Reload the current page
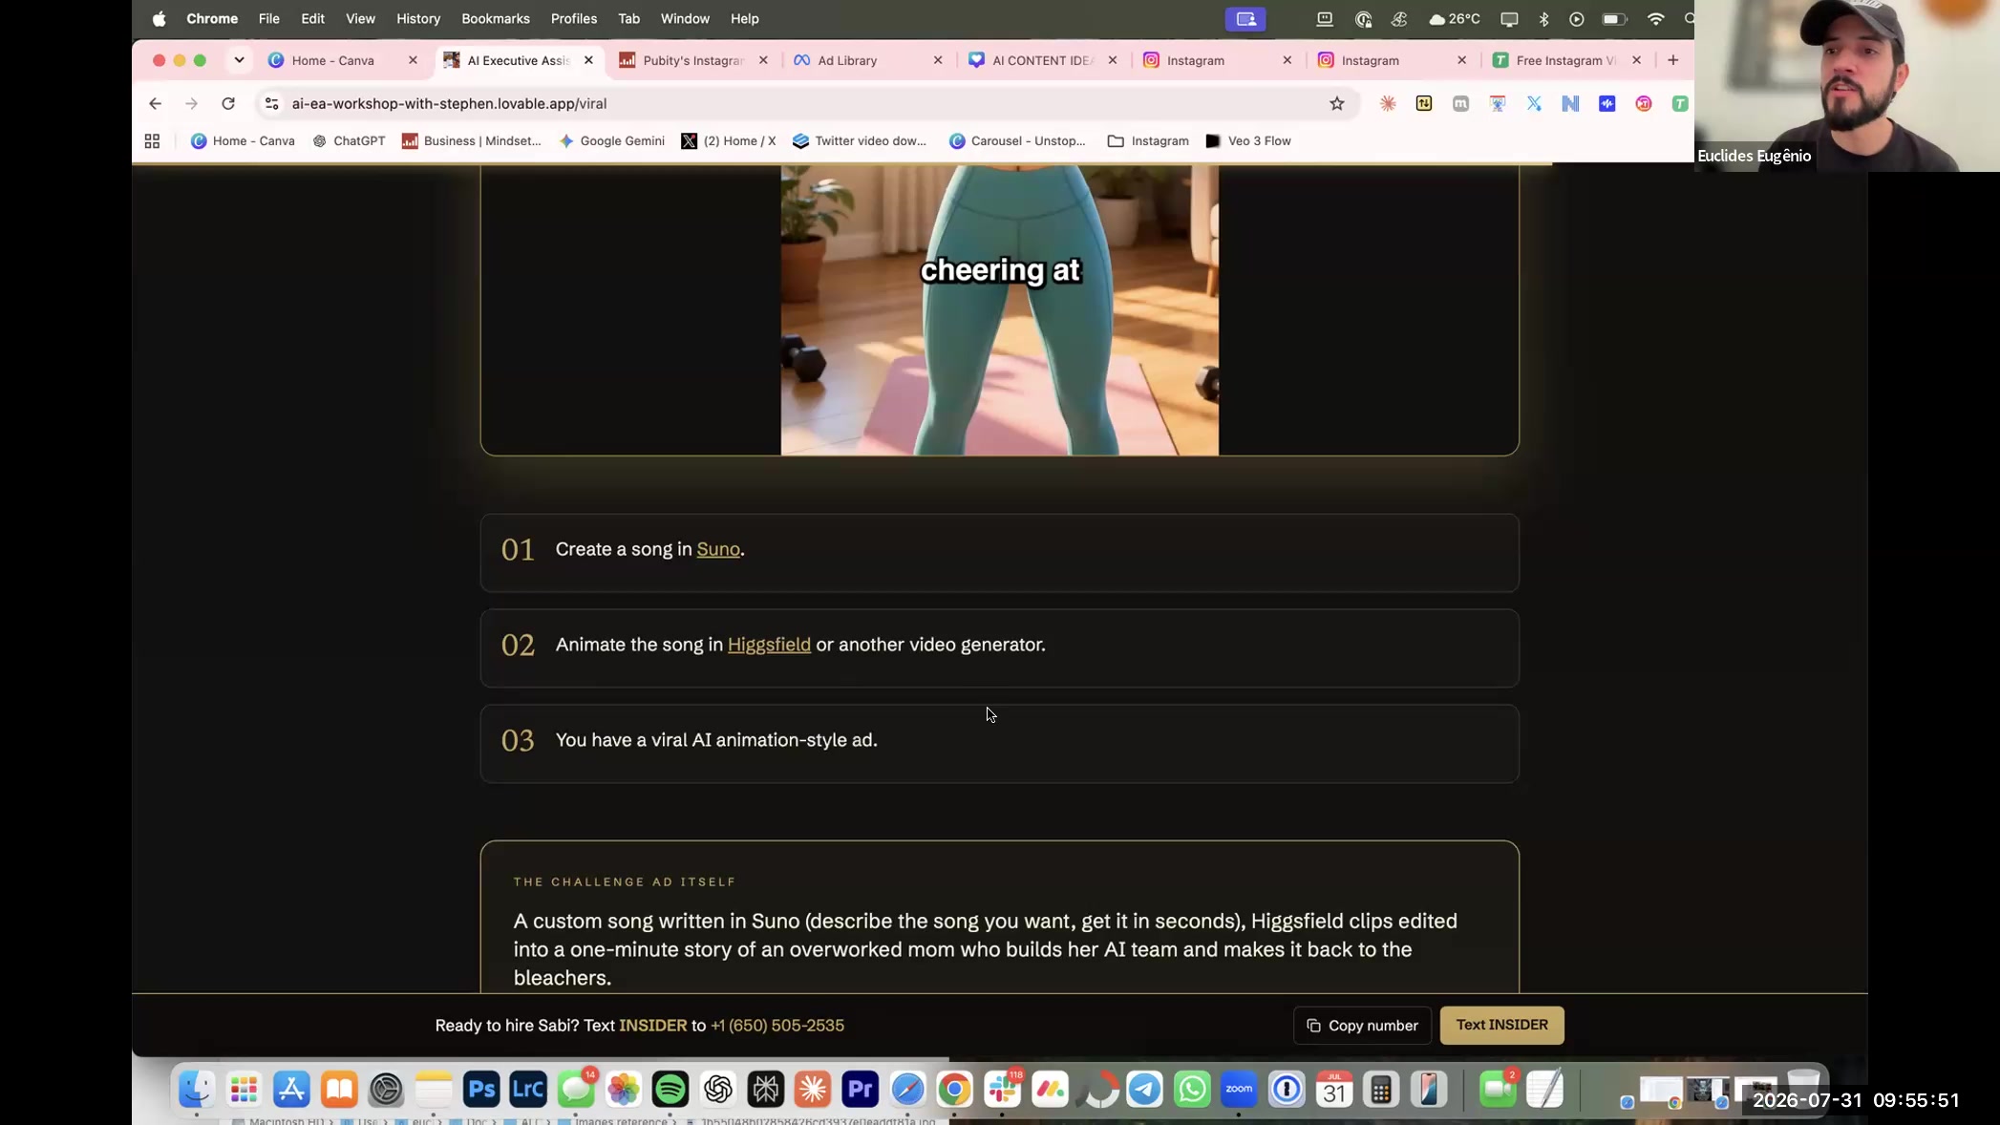Screen dimensions: 2000x1125 [228, 104]
